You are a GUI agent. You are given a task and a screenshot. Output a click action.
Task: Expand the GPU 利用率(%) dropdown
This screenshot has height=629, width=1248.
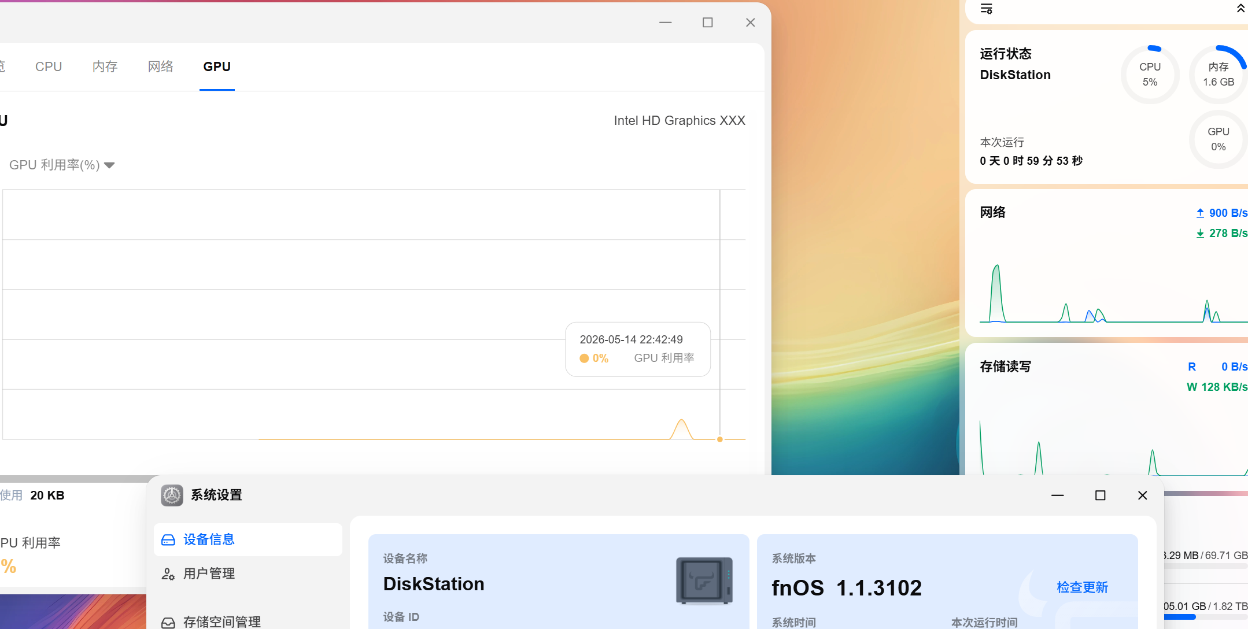62,165
